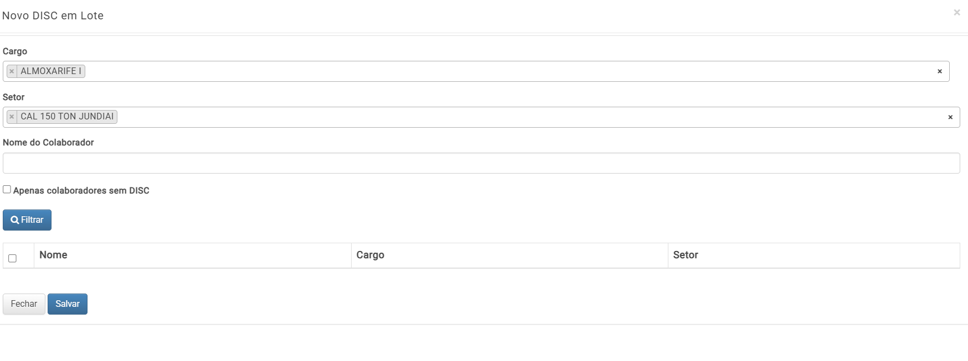Save with the Salvar button
Image resolution: width=968 pixels, height=361 pixels.
click(68, 304)
